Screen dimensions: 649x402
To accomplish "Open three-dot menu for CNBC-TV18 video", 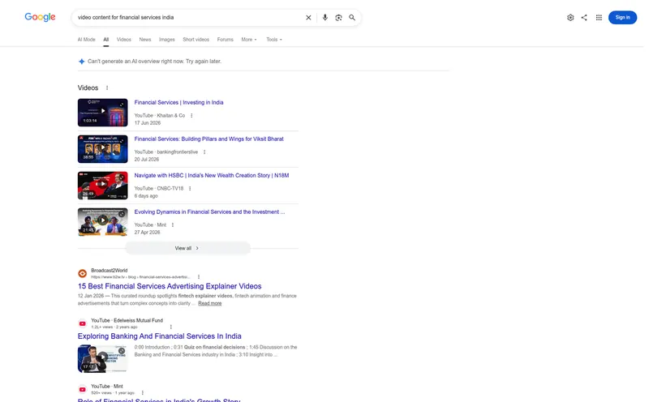I will point(190,188).
